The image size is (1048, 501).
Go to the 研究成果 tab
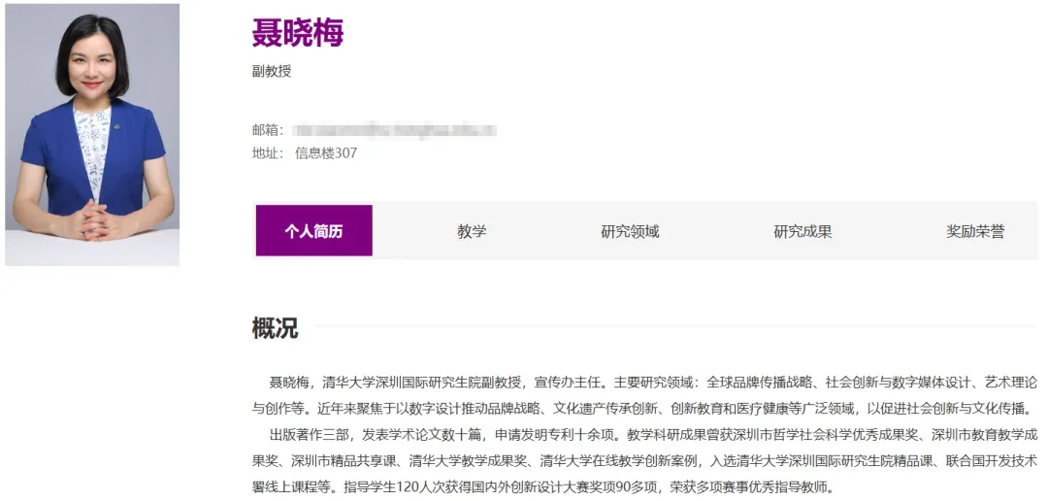(x=802, y=232)
